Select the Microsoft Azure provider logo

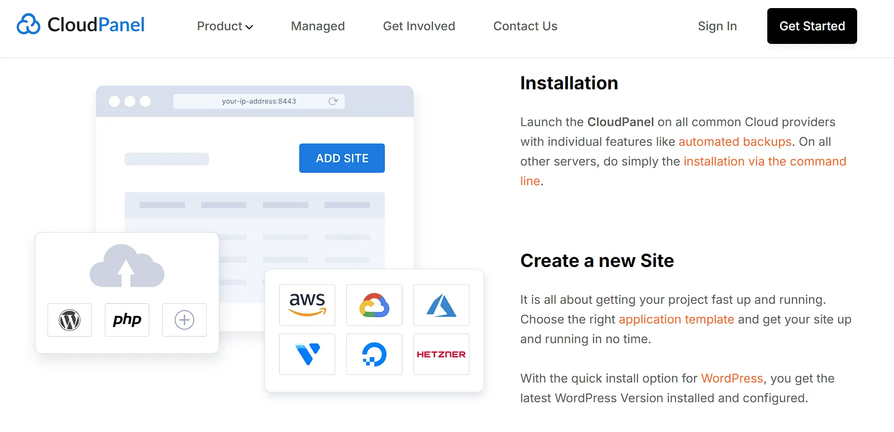click(441, 305)
